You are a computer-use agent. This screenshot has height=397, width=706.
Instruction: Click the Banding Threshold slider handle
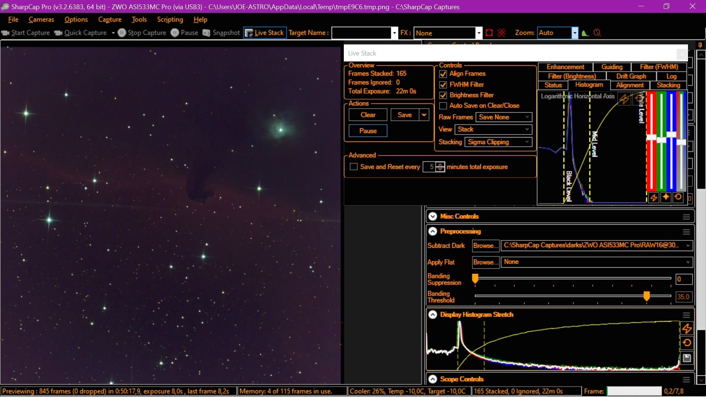[x=646, y=296]
